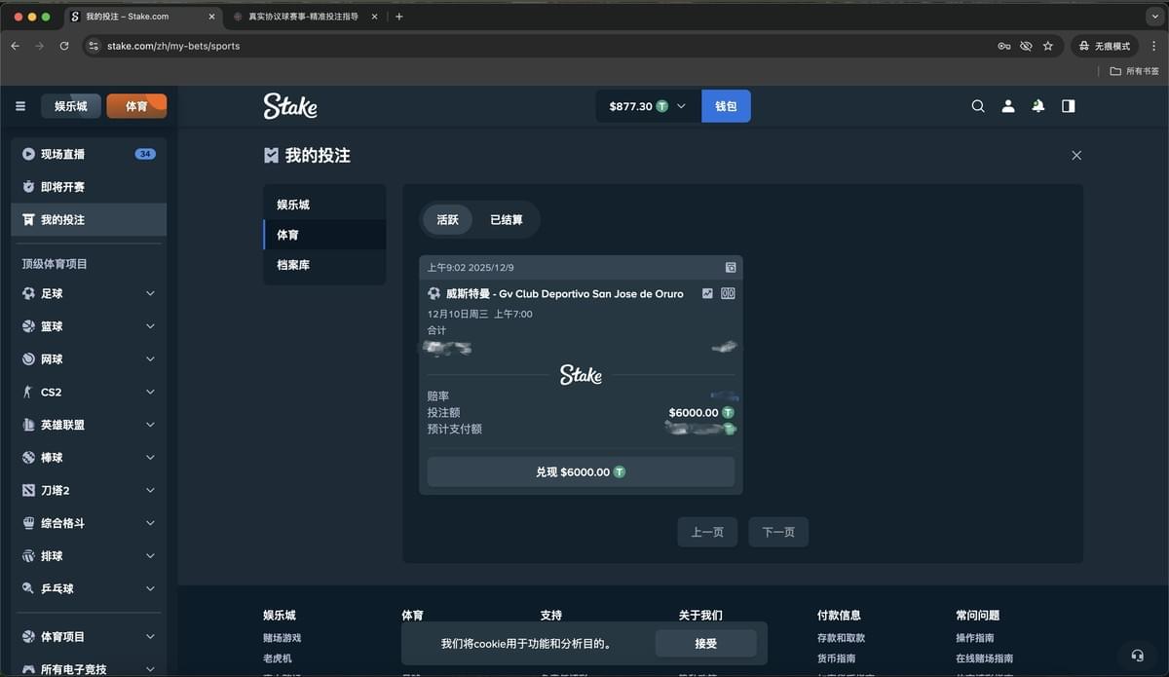Image resolution: width=1169 pixels, height=677 pixels.
Task: Click the 钱包 wallet button
Action: pyautogui.click(x=726, y=106)
